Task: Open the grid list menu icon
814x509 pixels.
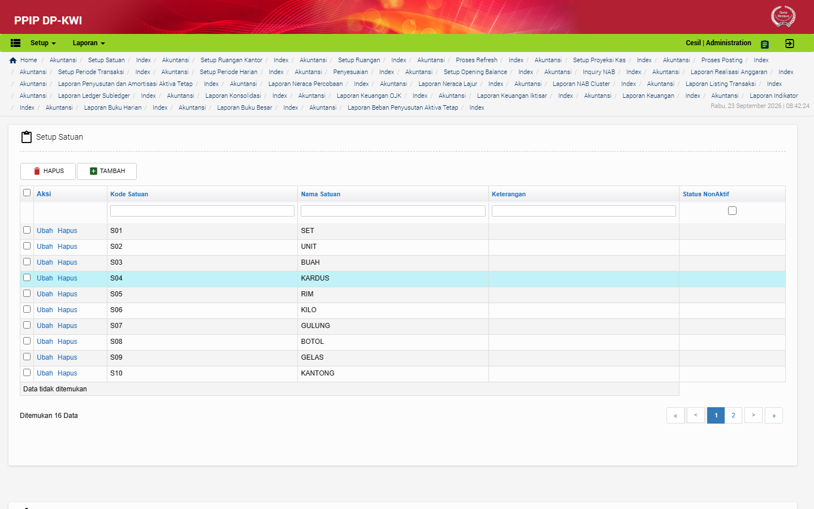Action: pos(16,43)
